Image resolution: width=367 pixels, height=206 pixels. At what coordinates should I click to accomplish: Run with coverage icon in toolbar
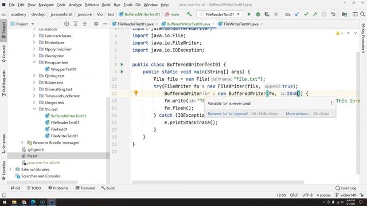point(267,14)
